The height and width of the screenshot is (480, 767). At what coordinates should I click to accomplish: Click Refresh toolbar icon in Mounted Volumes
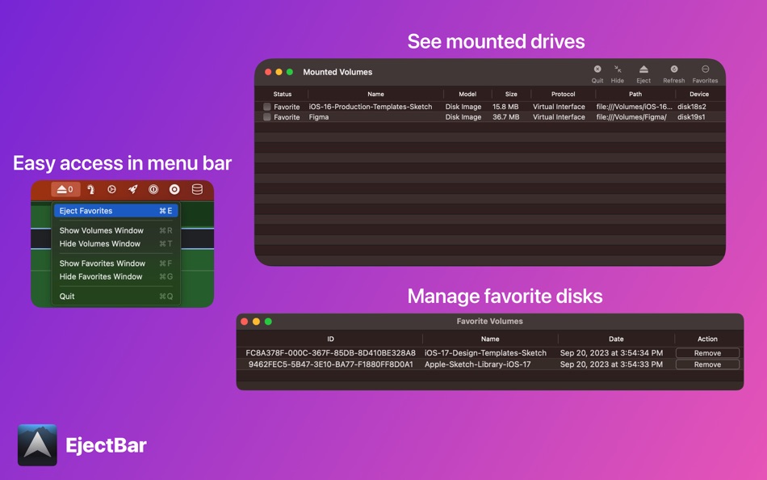tap(673, 74)
